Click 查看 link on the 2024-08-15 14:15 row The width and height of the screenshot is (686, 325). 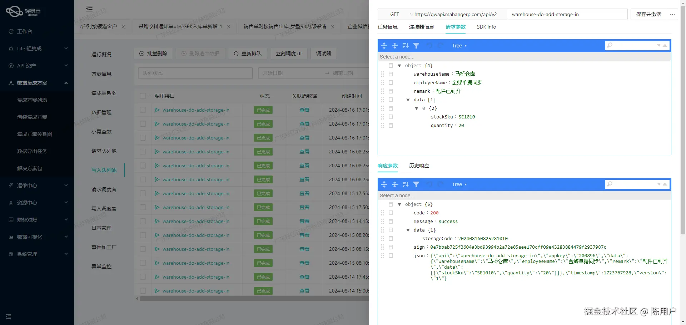point(304,221)
